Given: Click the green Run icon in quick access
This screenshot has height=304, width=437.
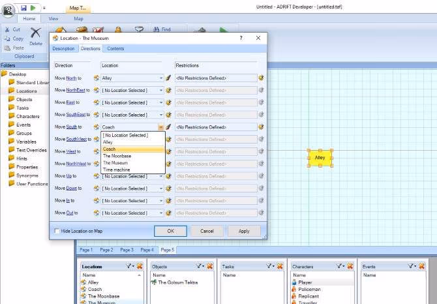Looking at the screenshot, I should click(x=34, y=8).
